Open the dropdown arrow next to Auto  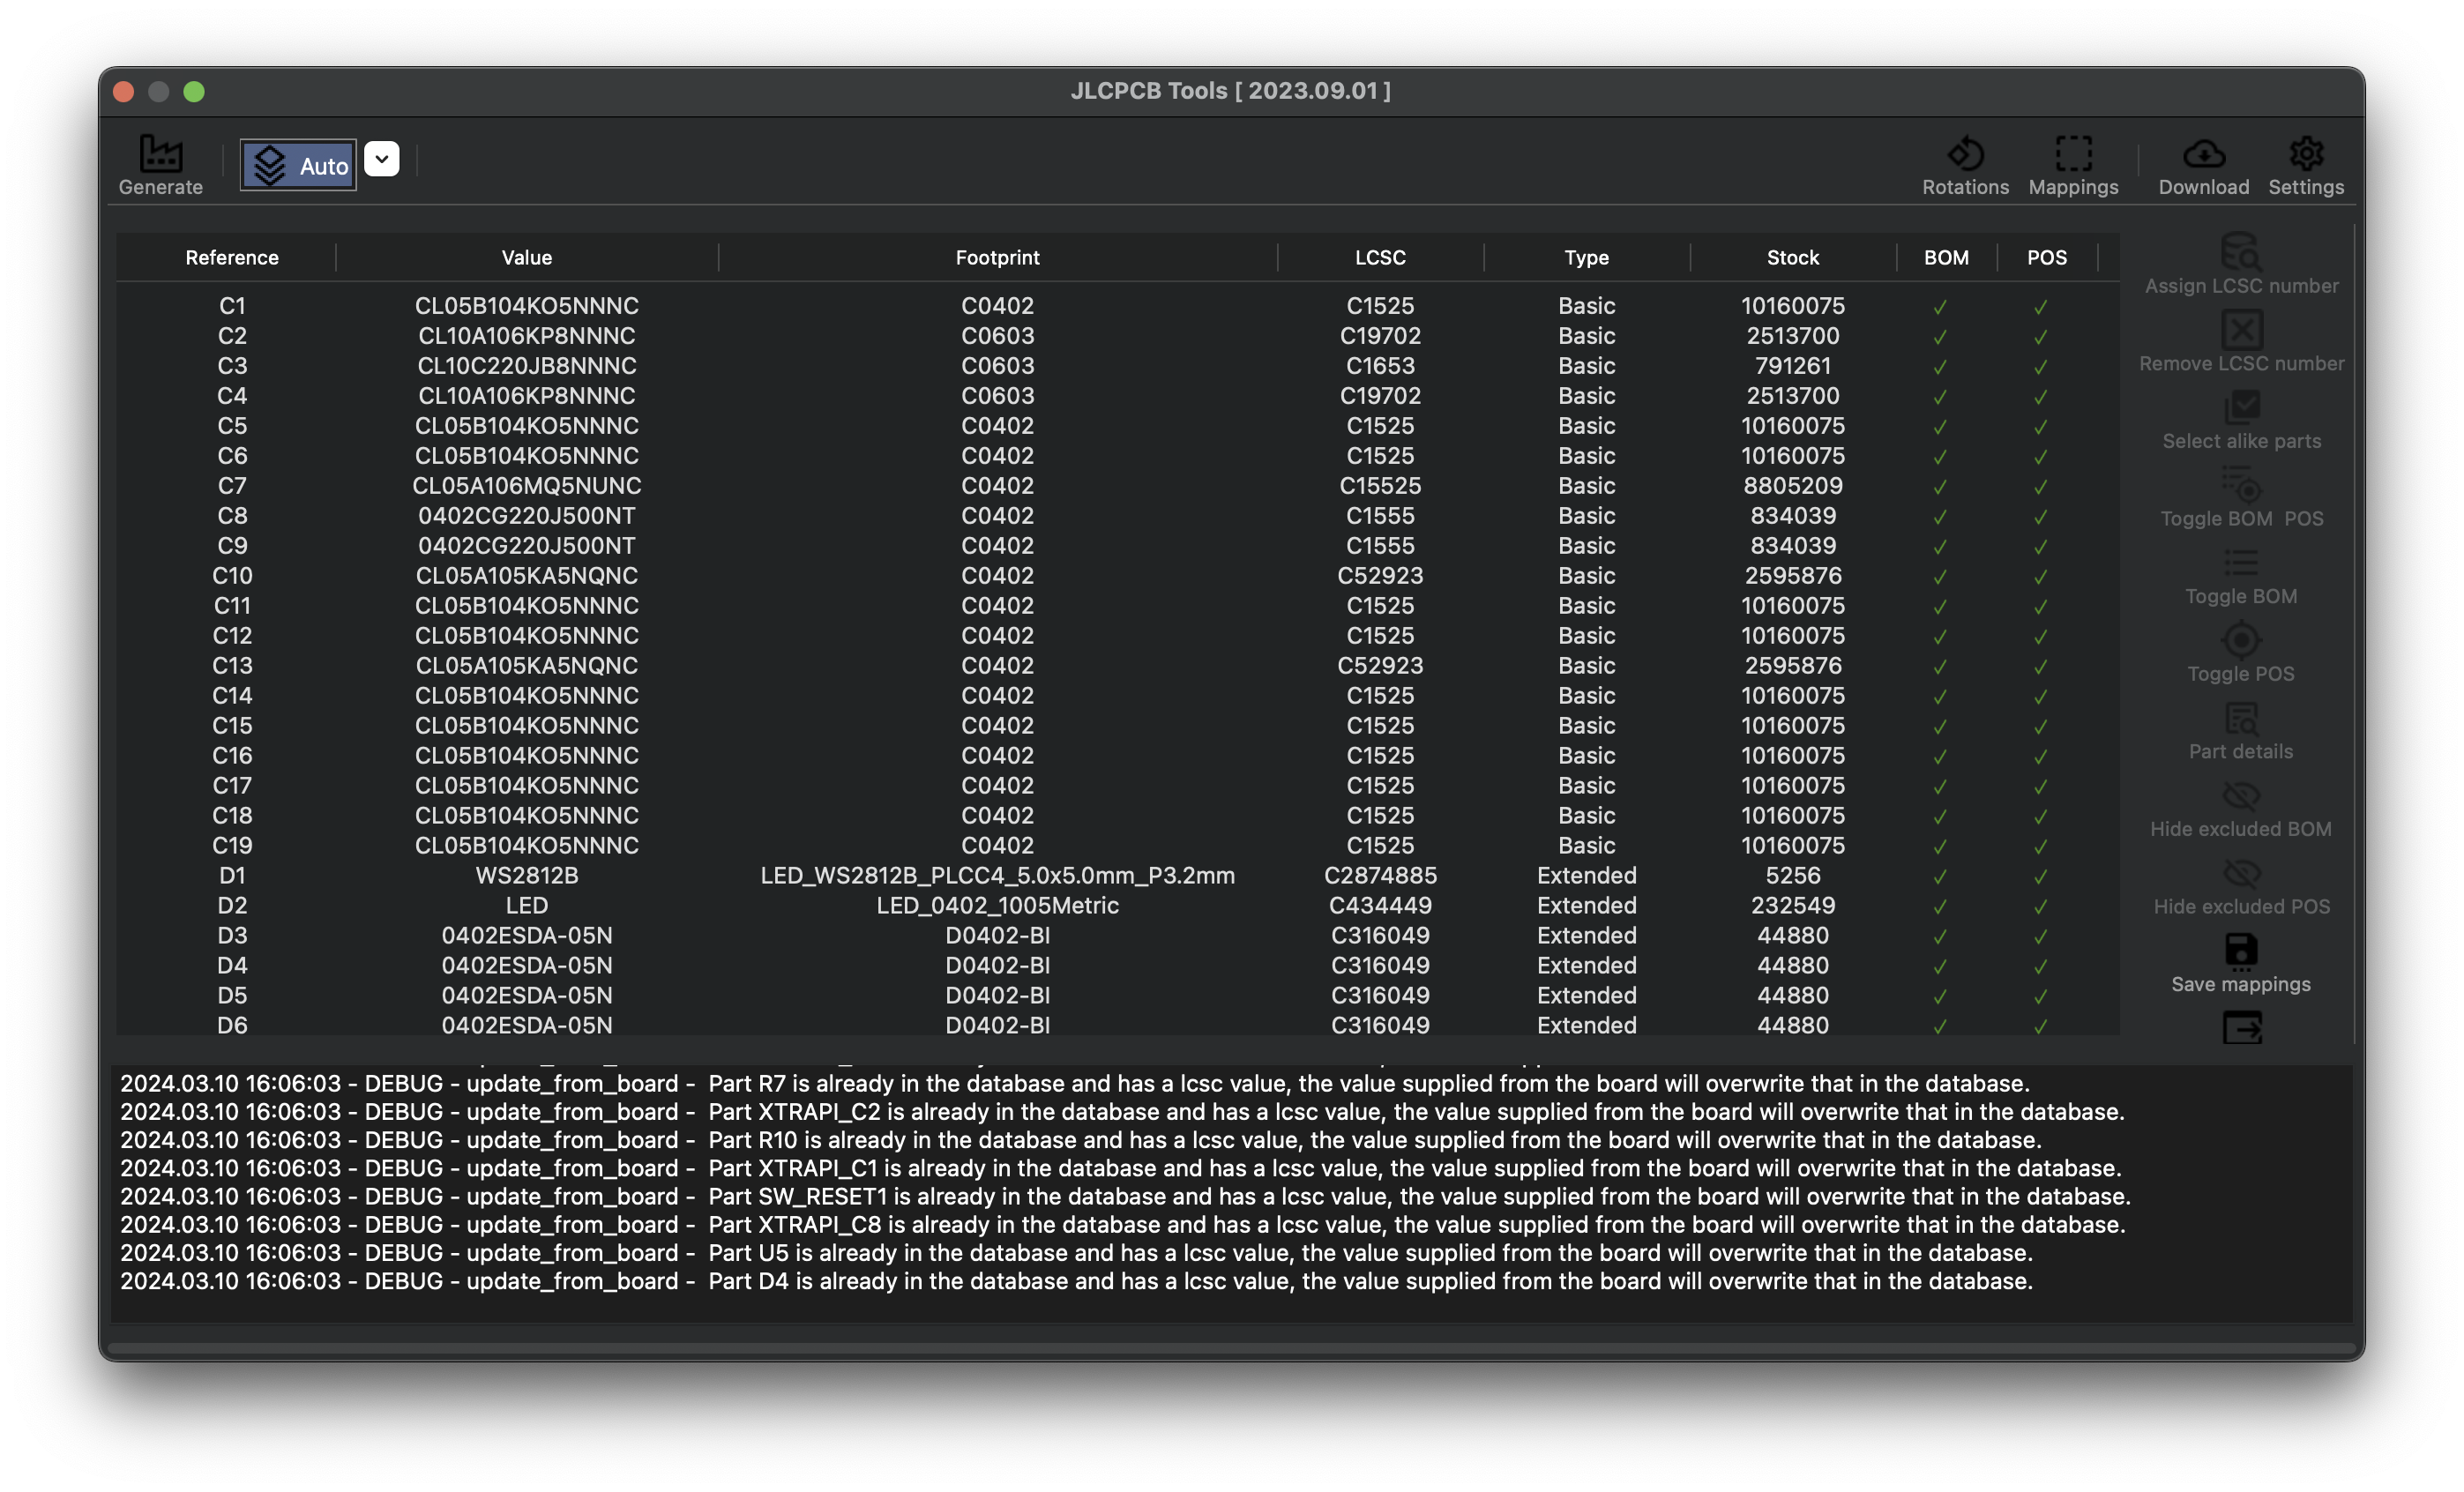tap(382, 159)
